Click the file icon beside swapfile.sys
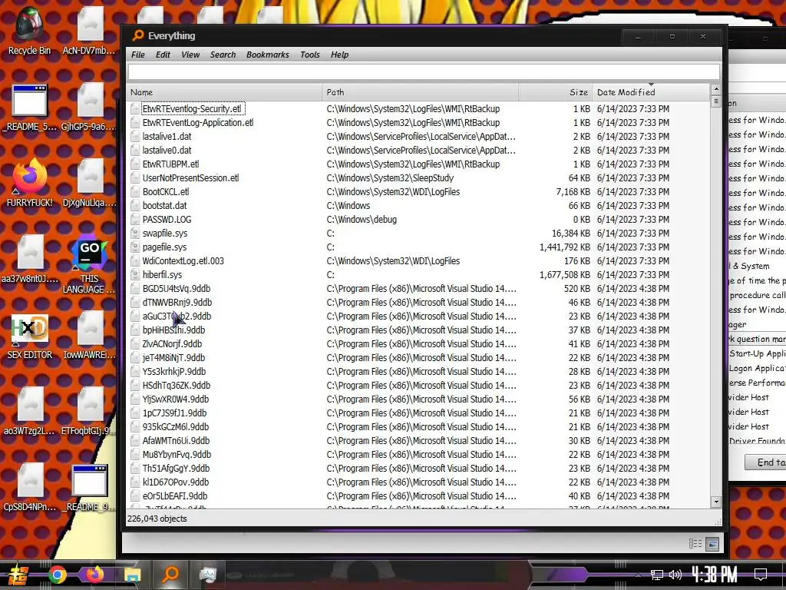Screen dimensions: 786x590 pyautogui.click(x=134, y=234)
